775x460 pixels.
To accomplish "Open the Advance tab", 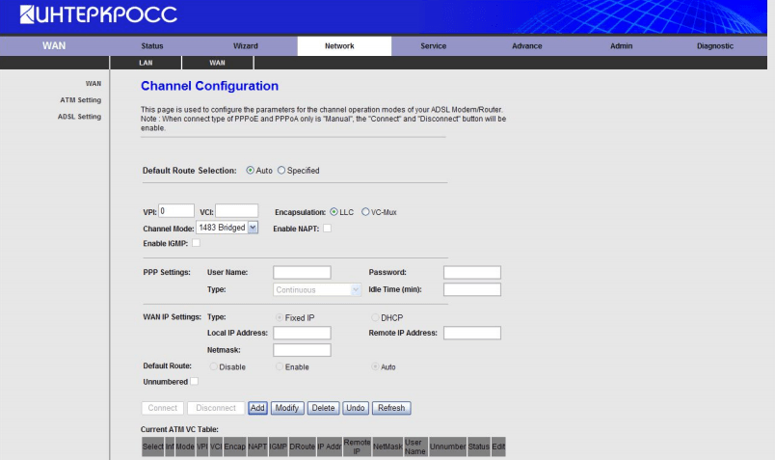I will click(x=527, y=46).
